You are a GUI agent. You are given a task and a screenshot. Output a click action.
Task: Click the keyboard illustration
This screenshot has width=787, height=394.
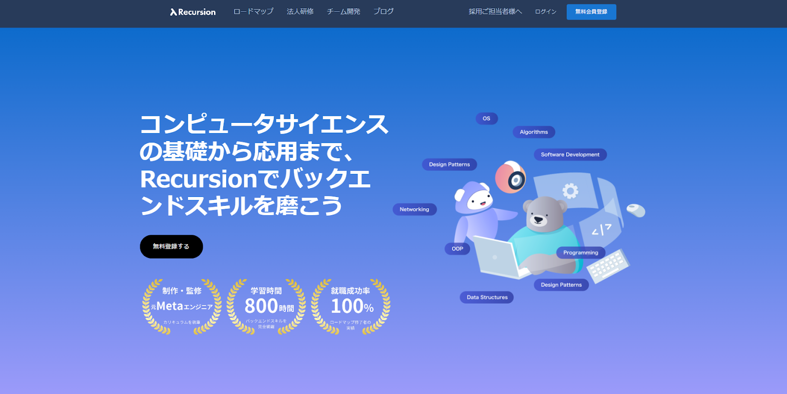click(608, 266)
